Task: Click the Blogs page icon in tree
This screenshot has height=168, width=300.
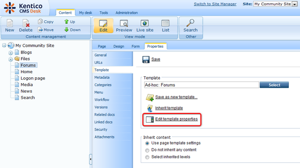Action: pyautogui.click(x=17, y=52)
